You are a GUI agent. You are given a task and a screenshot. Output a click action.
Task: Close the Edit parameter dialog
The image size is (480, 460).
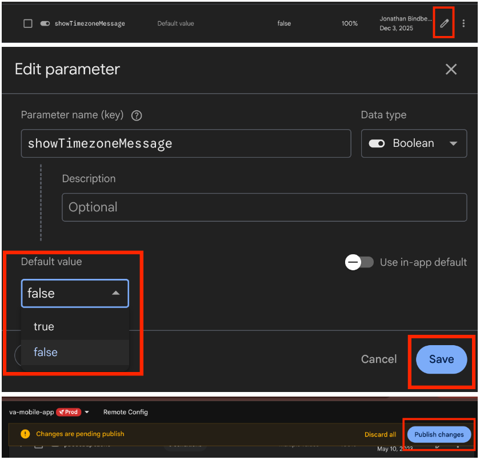tap(451, 69)
